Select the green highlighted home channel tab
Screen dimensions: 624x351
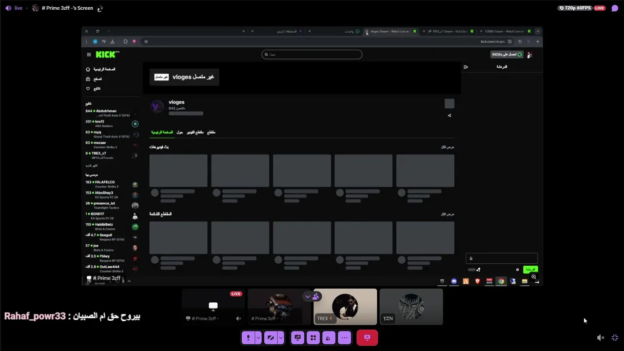[161, 132]
